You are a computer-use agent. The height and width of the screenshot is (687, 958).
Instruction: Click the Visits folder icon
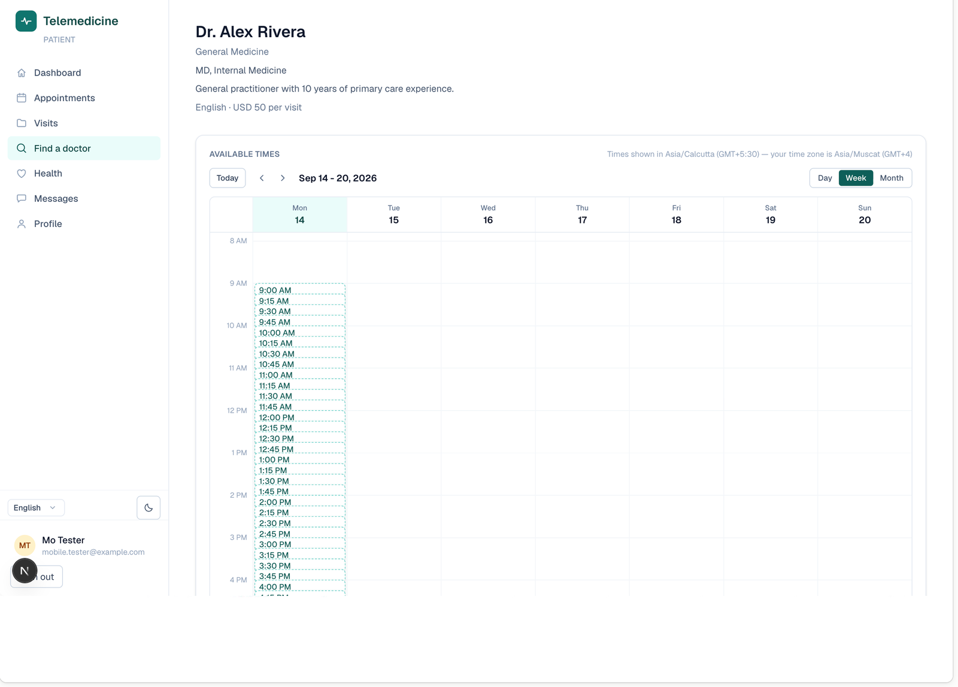pyautogui.click(x=22, y=123)
